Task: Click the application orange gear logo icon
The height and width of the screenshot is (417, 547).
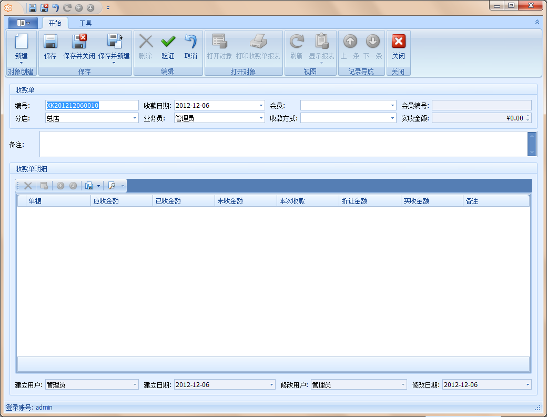Action: (x=8, y=8)
